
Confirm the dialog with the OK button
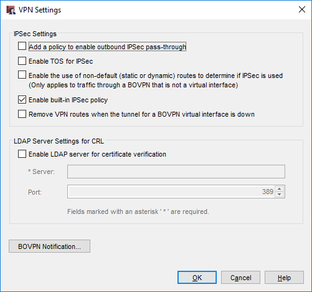[197, 278]
